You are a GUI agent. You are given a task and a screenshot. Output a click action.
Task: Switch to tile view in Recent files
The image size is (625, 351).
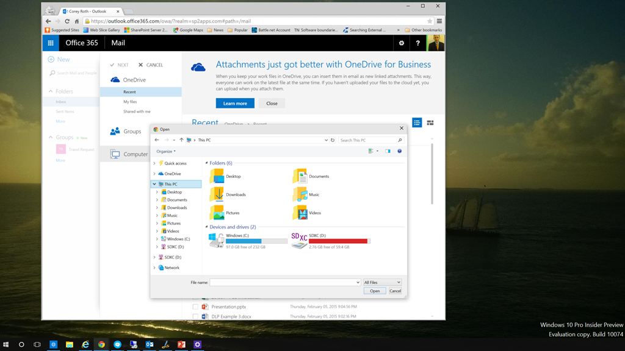click(430, 122)
